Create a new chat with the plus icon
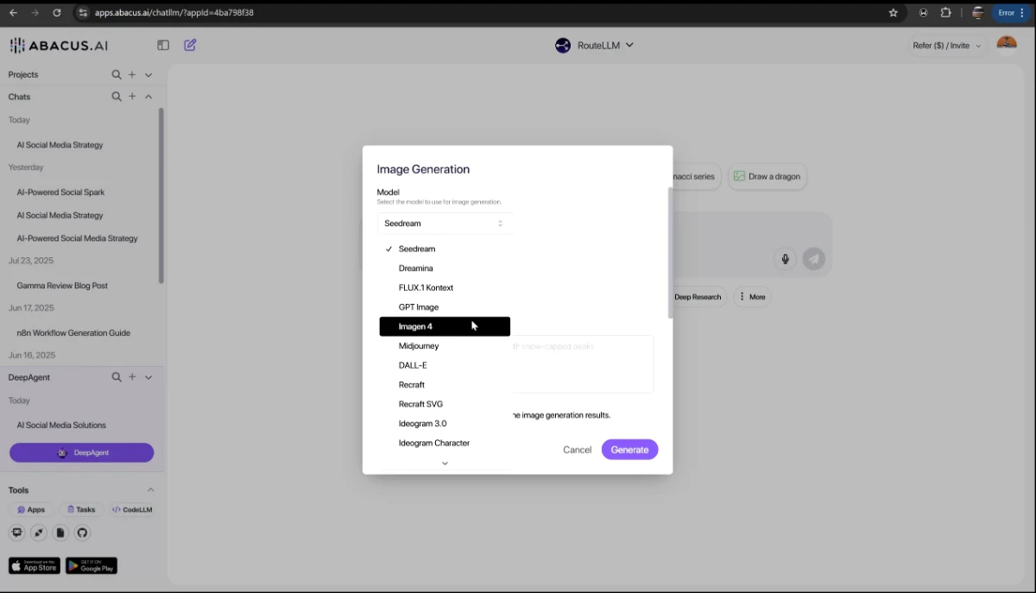Screen dimensions: 1036x593 click(132, 97)
